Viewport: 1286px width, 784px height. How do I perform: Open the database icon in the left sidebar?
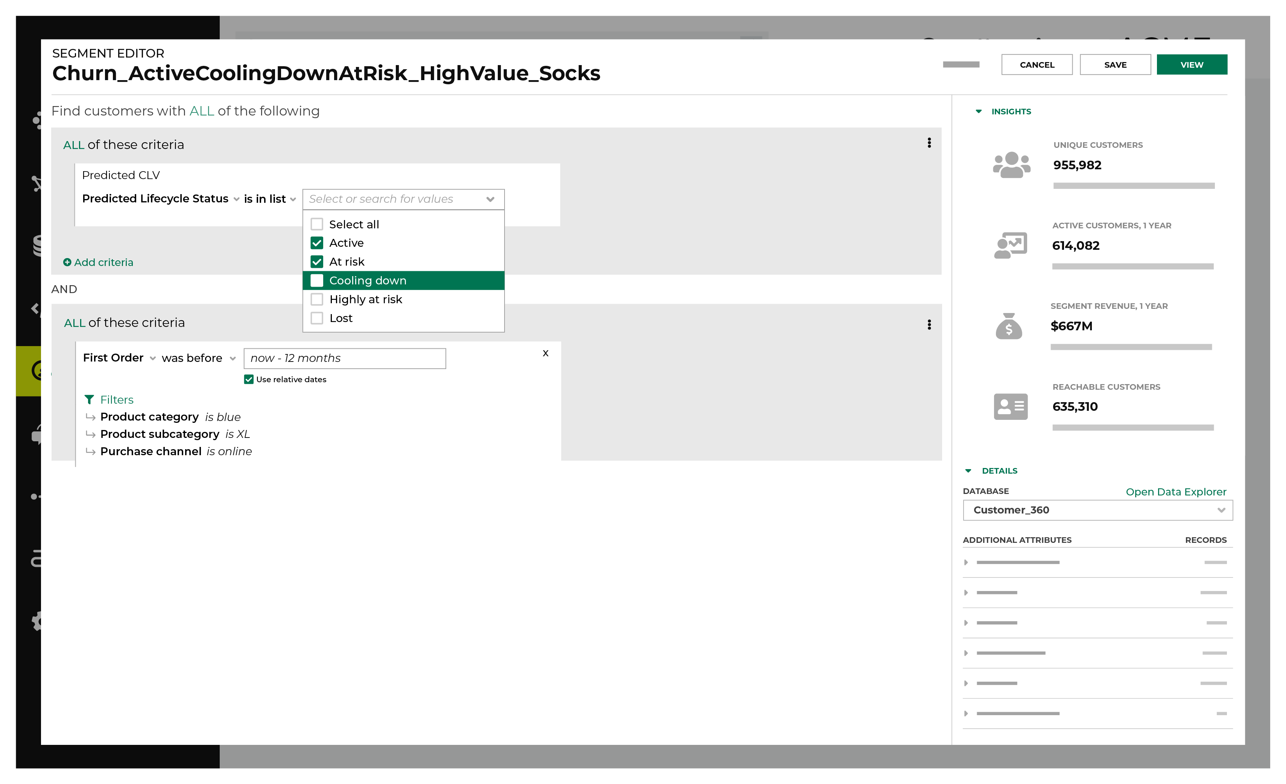(36, 245)
